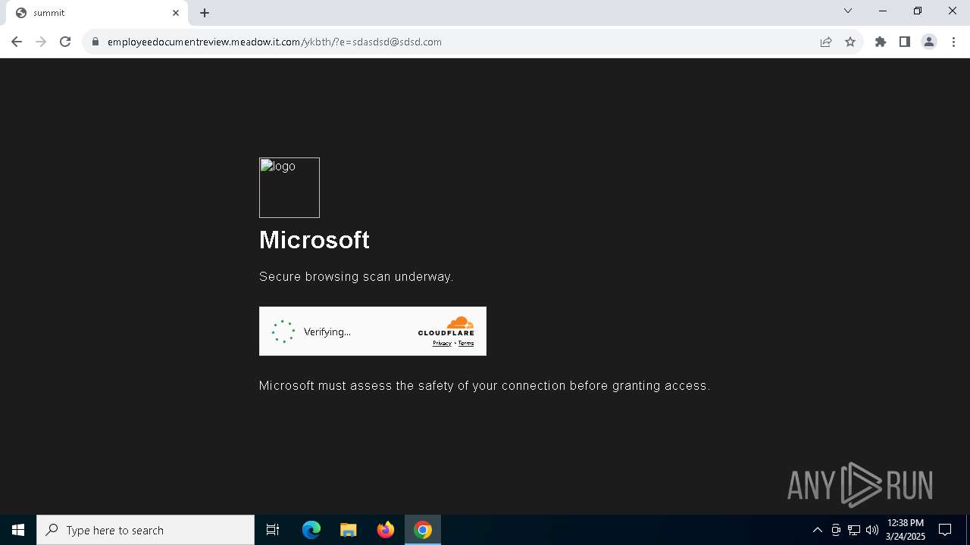Close the summit tab

pyautogui.click(x=176, y=13)
